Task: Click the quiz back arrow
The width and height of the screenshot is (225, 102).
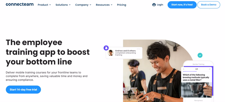Action: click(184, 69)
